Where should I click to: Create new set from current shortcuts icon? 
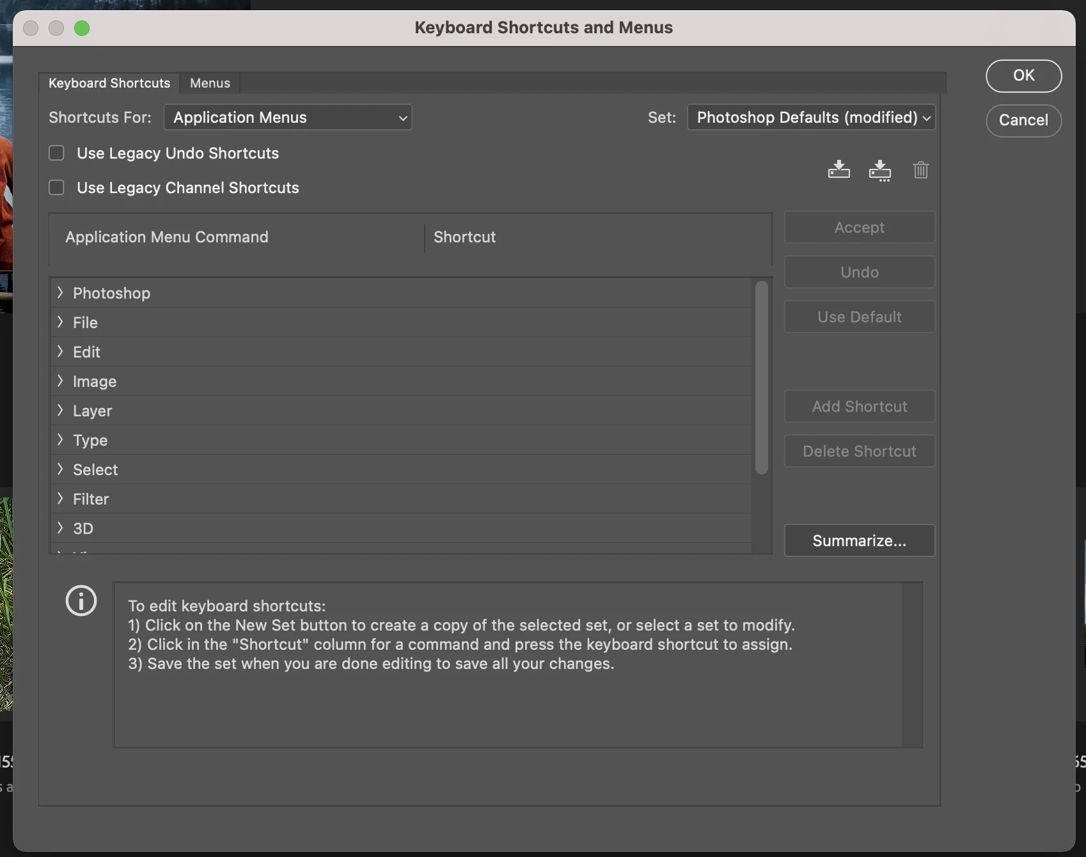pos(880,171)
